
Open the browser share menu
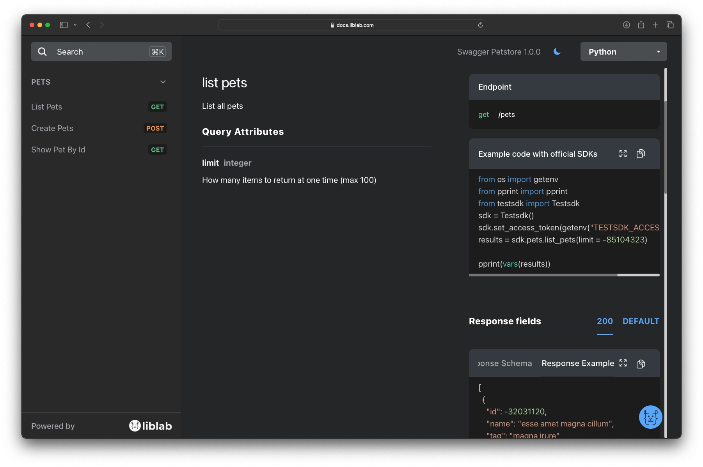point(641,25)
